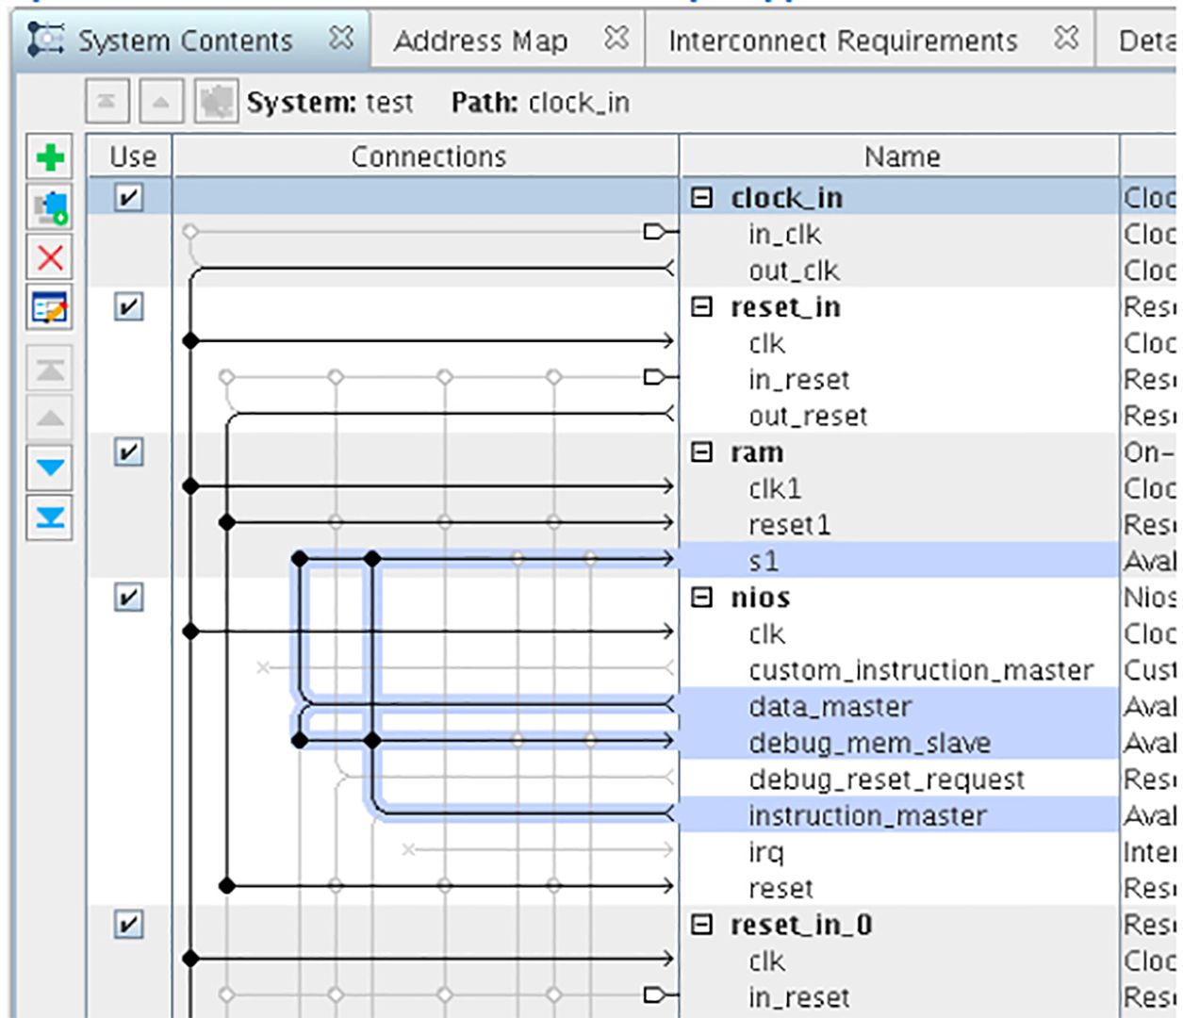Toggle the Use checkbox for nios
Image resolution: width=1183 pixels, height=1018 pixels.
click(128, 598)
